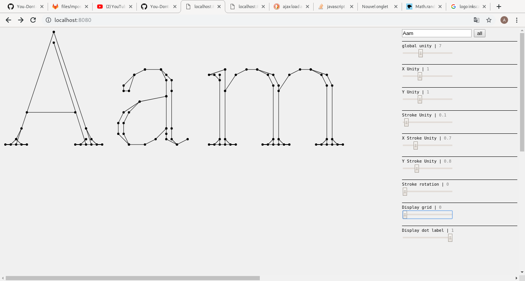This screenshot has width=525, height=281.
Task: Click the global unity slider handle
Action: (420, 53)
